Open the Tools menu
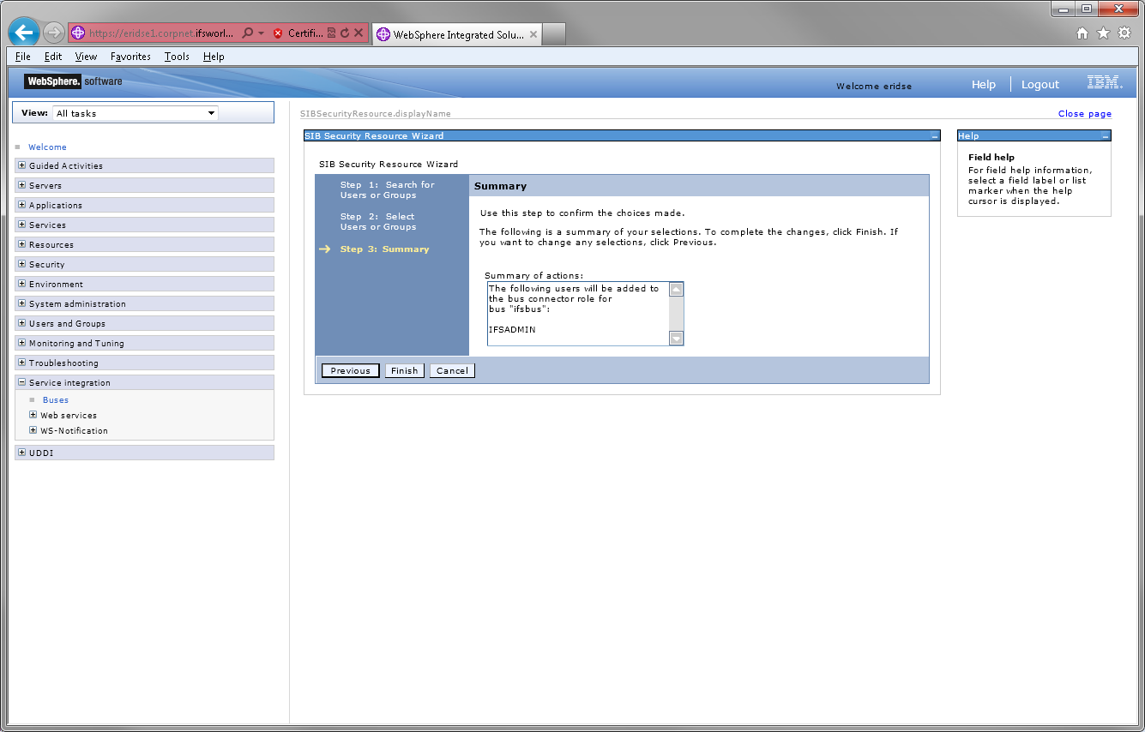Image resolution: width=1145 pixels, height=732 pixels. click(176, 57)
